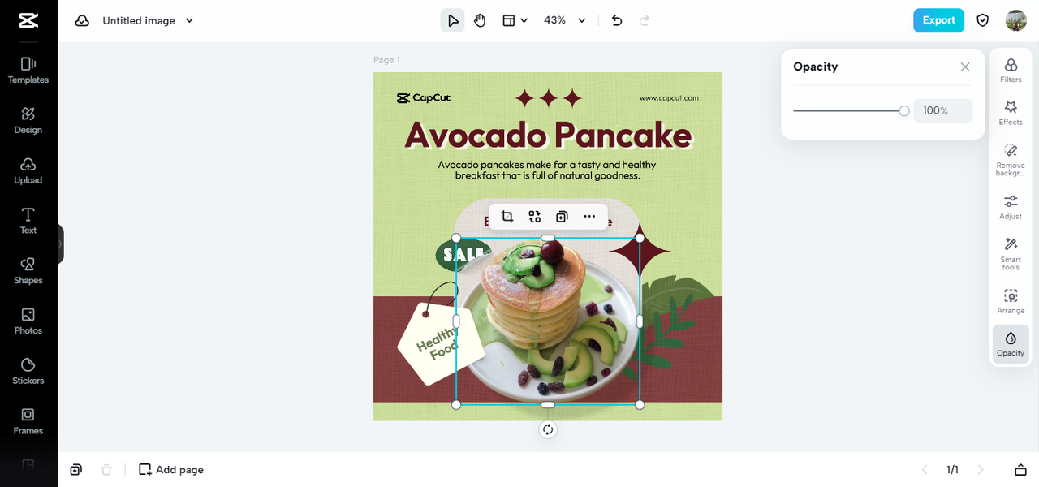The height and width of the screenshot is (487, 1039).
Task: Open the Text panel
Action: [x=28, y=221]
